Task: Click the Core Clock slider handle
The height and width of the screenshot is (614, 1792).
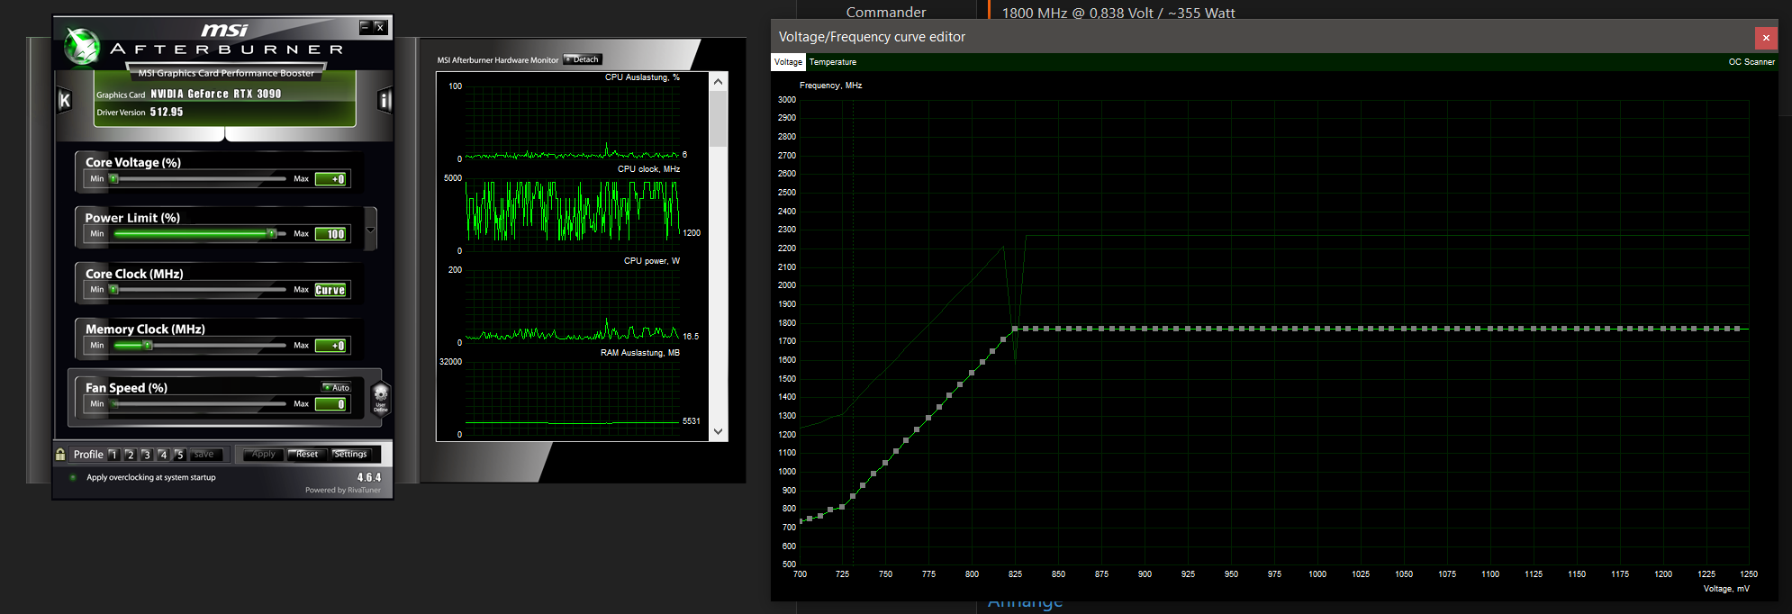Action: pos(113,290)
